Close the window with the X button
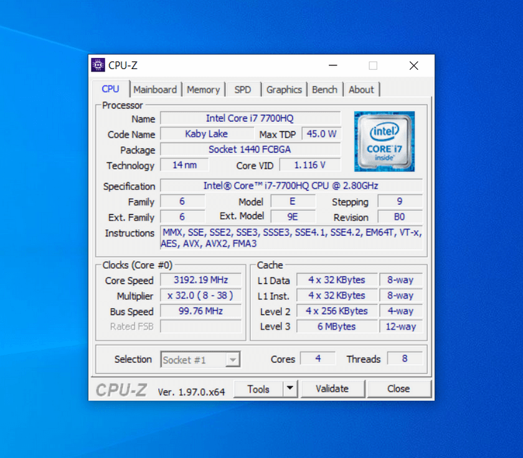Screen dimensions: 523x458 point(413,65)
